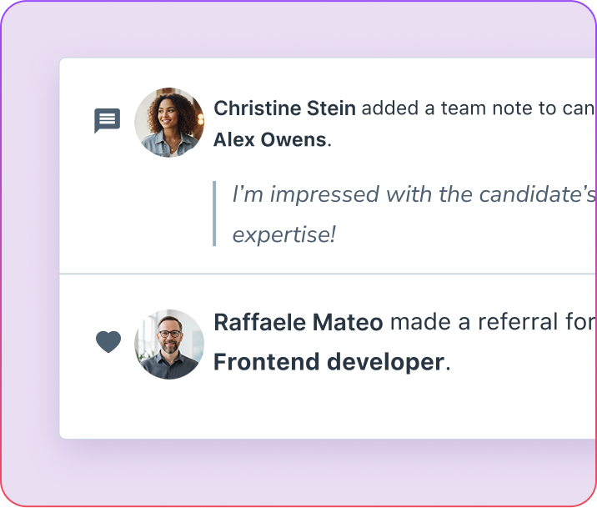Click the lavender background above the card

[x=298, y=29]
